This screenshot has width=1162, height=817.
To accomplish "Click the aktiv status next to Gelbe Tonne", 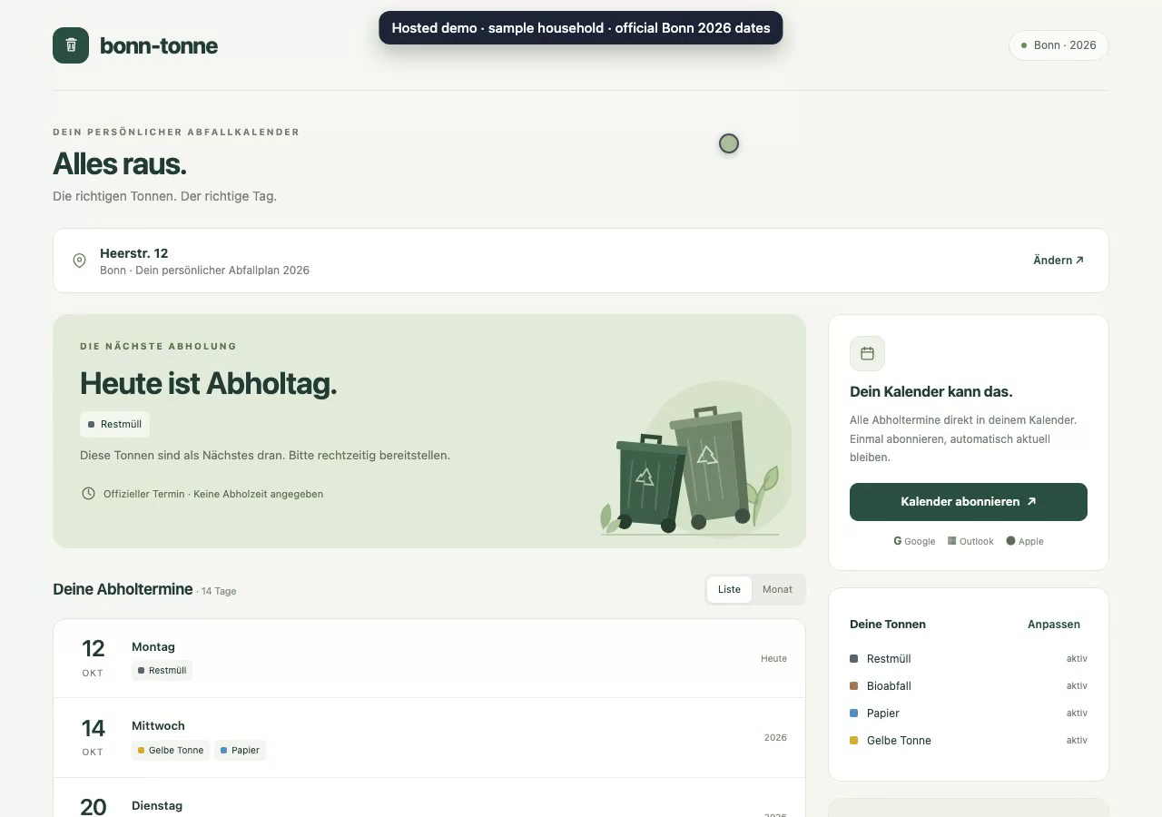I will click(x=1077, y=740).
